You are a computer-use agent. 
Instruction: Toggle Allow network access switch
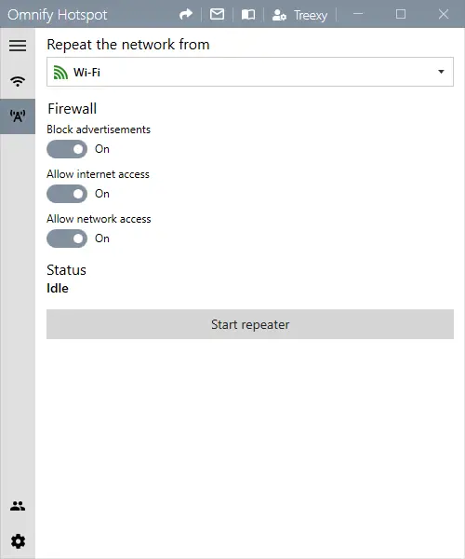click(67, 239)
